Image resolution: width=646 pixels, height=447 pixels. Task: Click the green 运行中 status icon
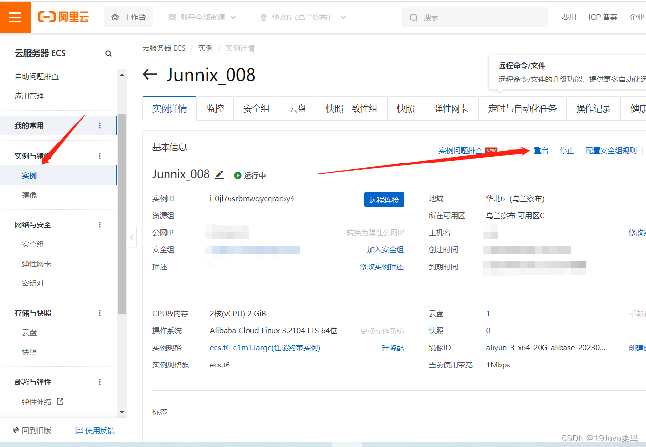pyautogui.click(x=238, y=175)
